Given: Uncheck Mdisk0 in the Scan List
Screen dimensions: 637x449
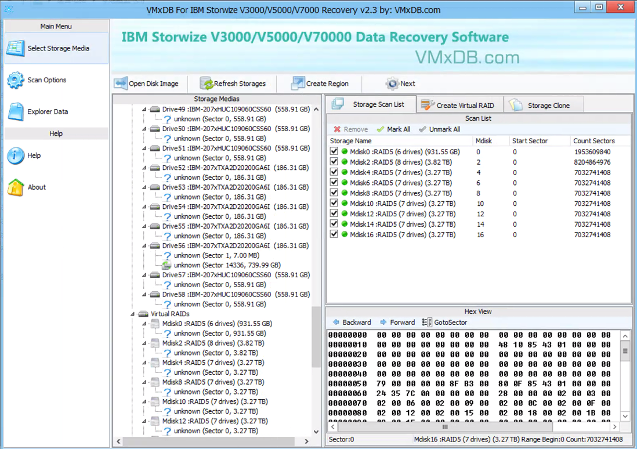Looking at the screenshot, I should tap(334, 151).
